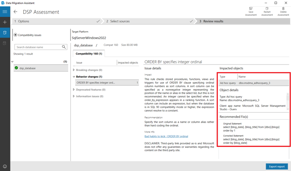The image size is (291, 171).
Task: Create a new project with plus icon
Action: click(5, 22)
